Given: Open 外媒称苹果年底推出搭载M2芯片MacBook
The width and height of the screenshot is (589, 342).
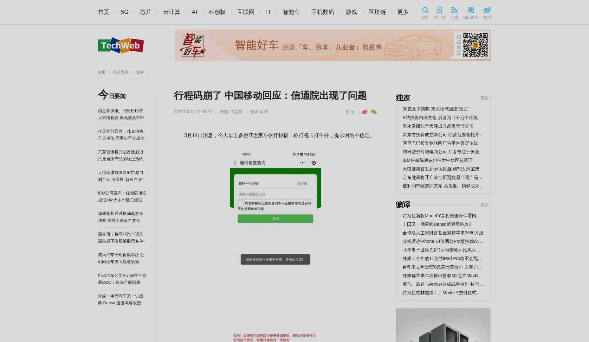Looking at the screenshot, I should (442, 275).
